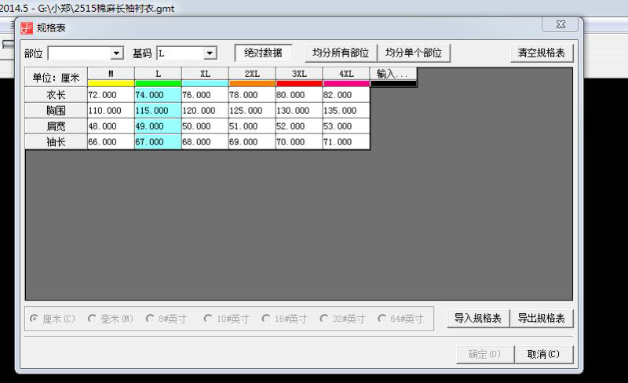628x383 pixels.
Task: Select the 袖长 row header
Action: [x=56, y=142]
